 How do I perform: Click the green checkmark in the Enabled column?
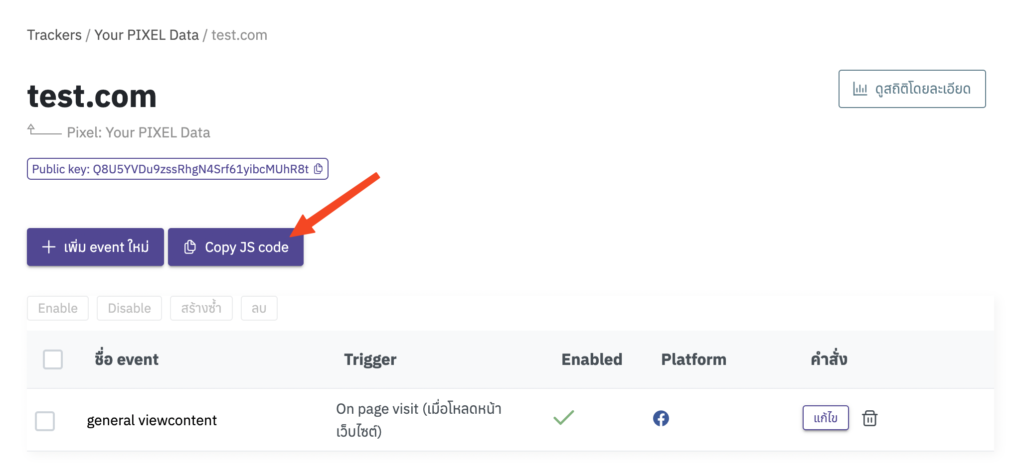point(563,418)
